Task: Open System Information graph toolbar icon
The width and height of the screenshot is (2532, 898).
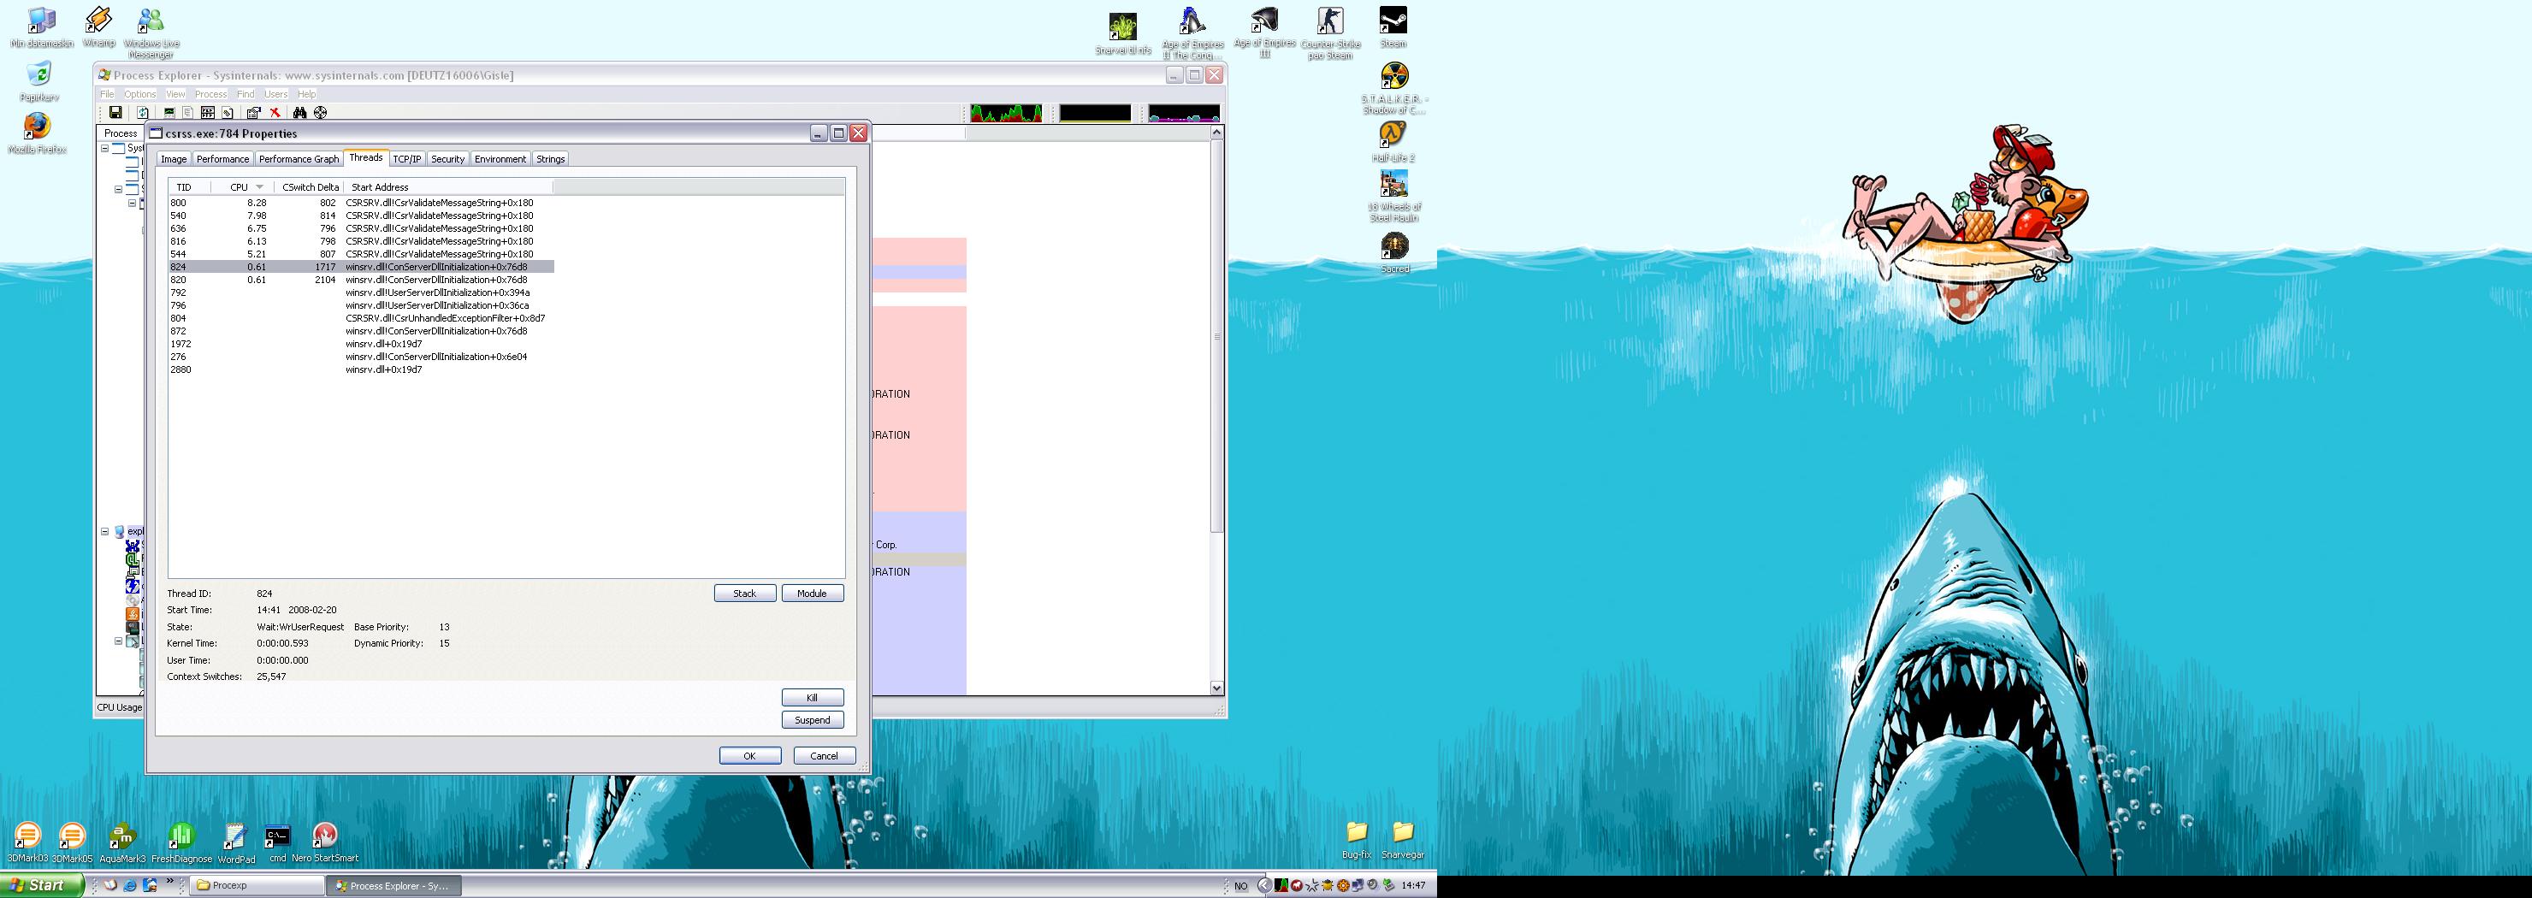Action: [x=169, y=113]
